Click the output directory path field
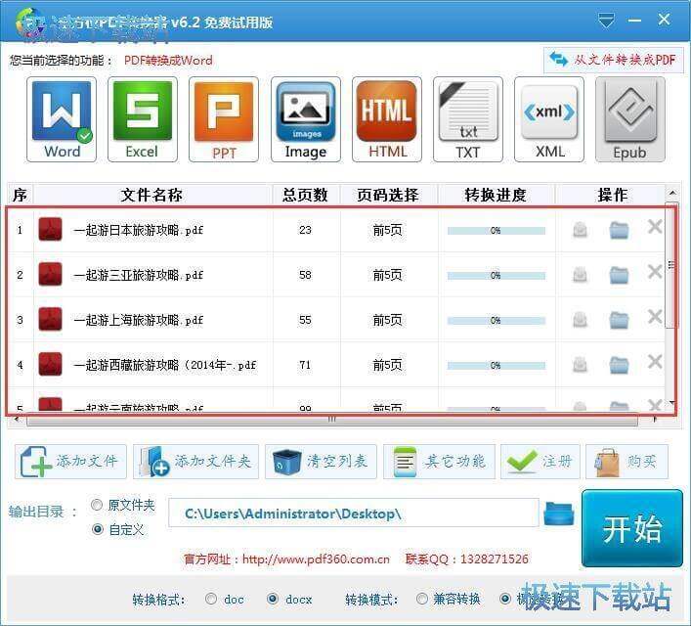Viewport: 691px width, 626px height. point(354,514)
